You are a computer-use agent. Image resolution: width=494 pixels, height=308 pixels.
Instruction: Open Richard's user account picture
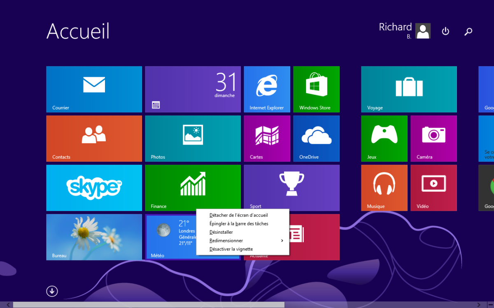pyautogui.click(x=423, y=31)
